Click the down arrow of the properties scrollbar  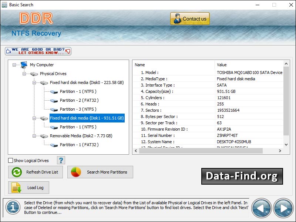coord(286,145)
